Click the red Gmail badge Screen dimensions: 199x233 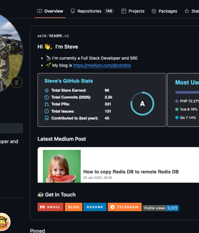(x=50, y=207)
